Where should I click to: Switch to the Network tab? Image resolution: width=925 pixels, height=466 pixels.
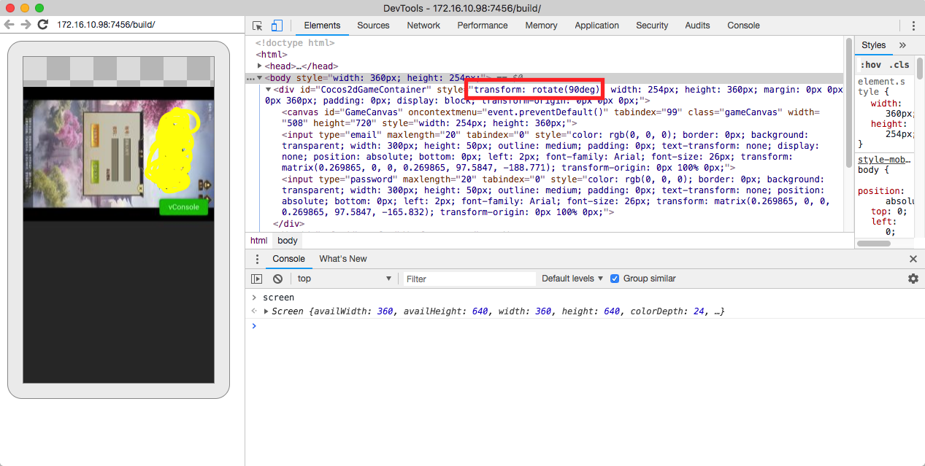click(x=423, y=26)
